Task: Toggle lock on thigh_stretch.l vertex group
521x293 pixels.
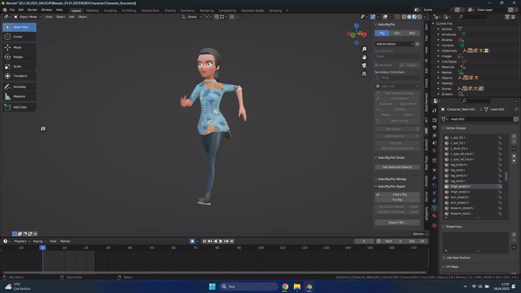Action: pyautogui.click(x=500, y=186)
